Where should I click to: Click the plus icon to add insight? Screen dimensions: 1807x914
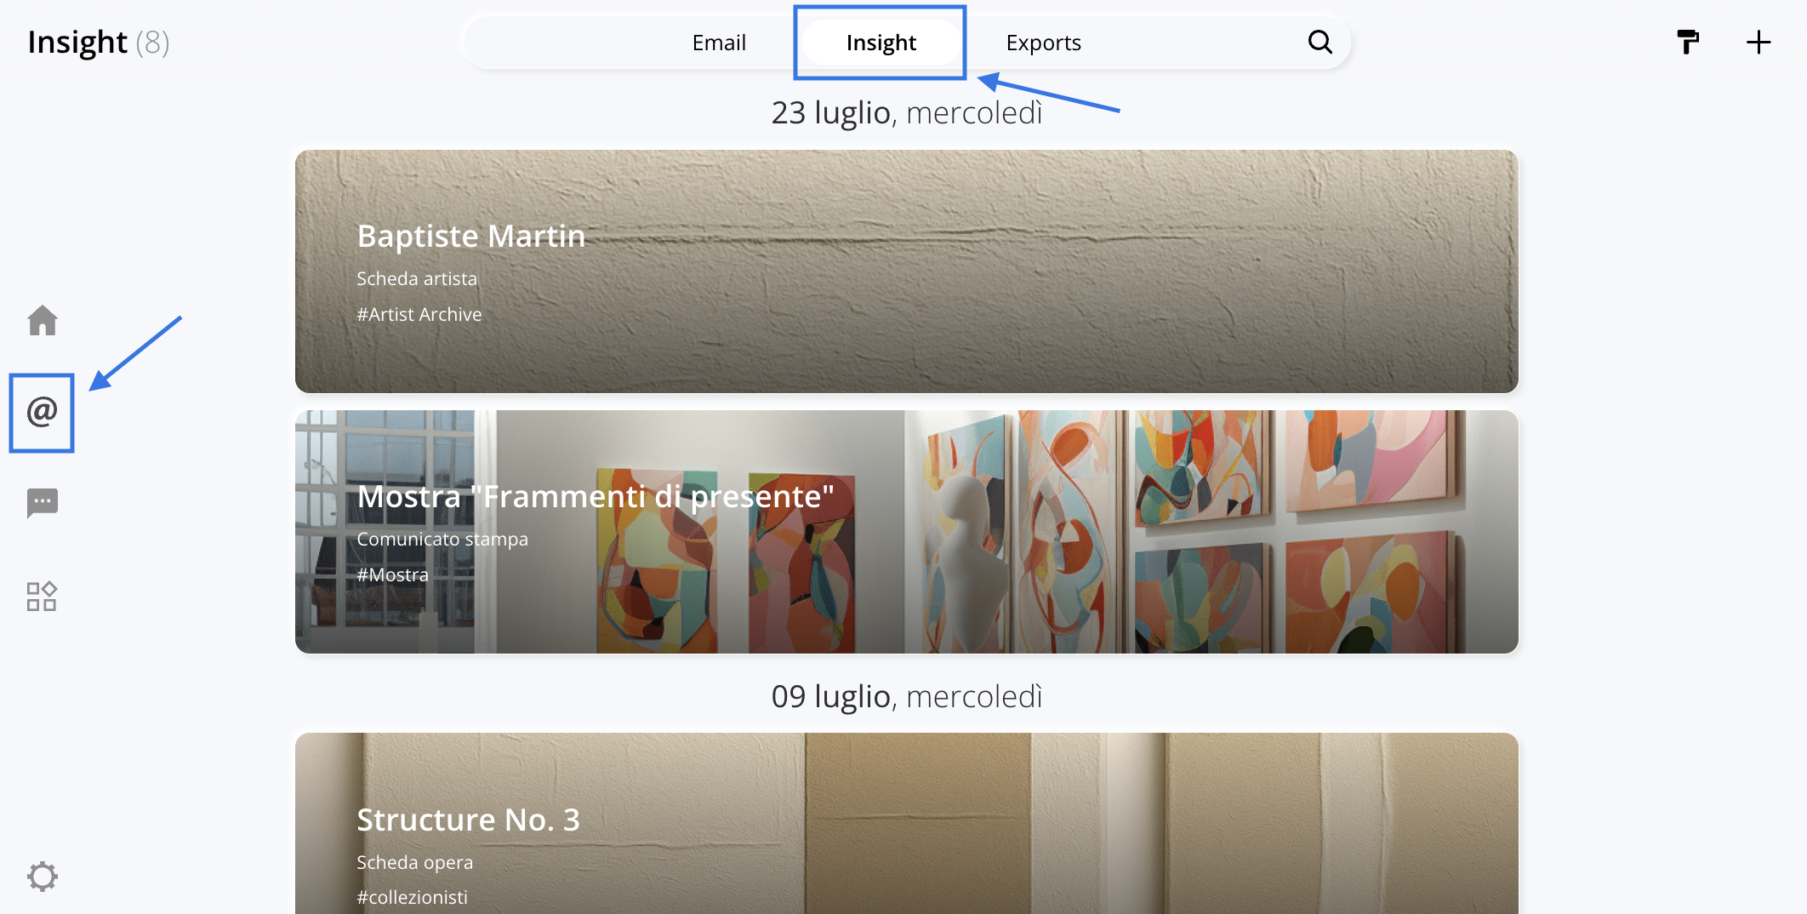click(1758, 42)
